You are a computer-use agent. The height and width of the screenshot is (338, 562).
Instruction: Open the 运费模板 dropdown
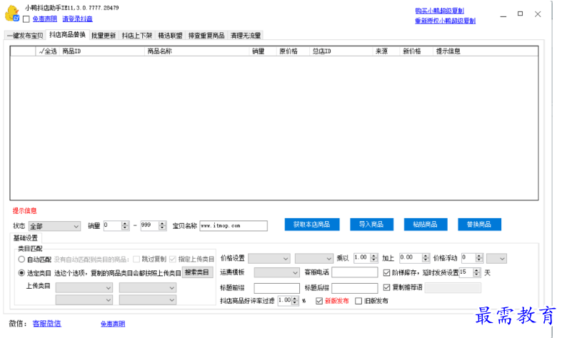click(276, 273)
